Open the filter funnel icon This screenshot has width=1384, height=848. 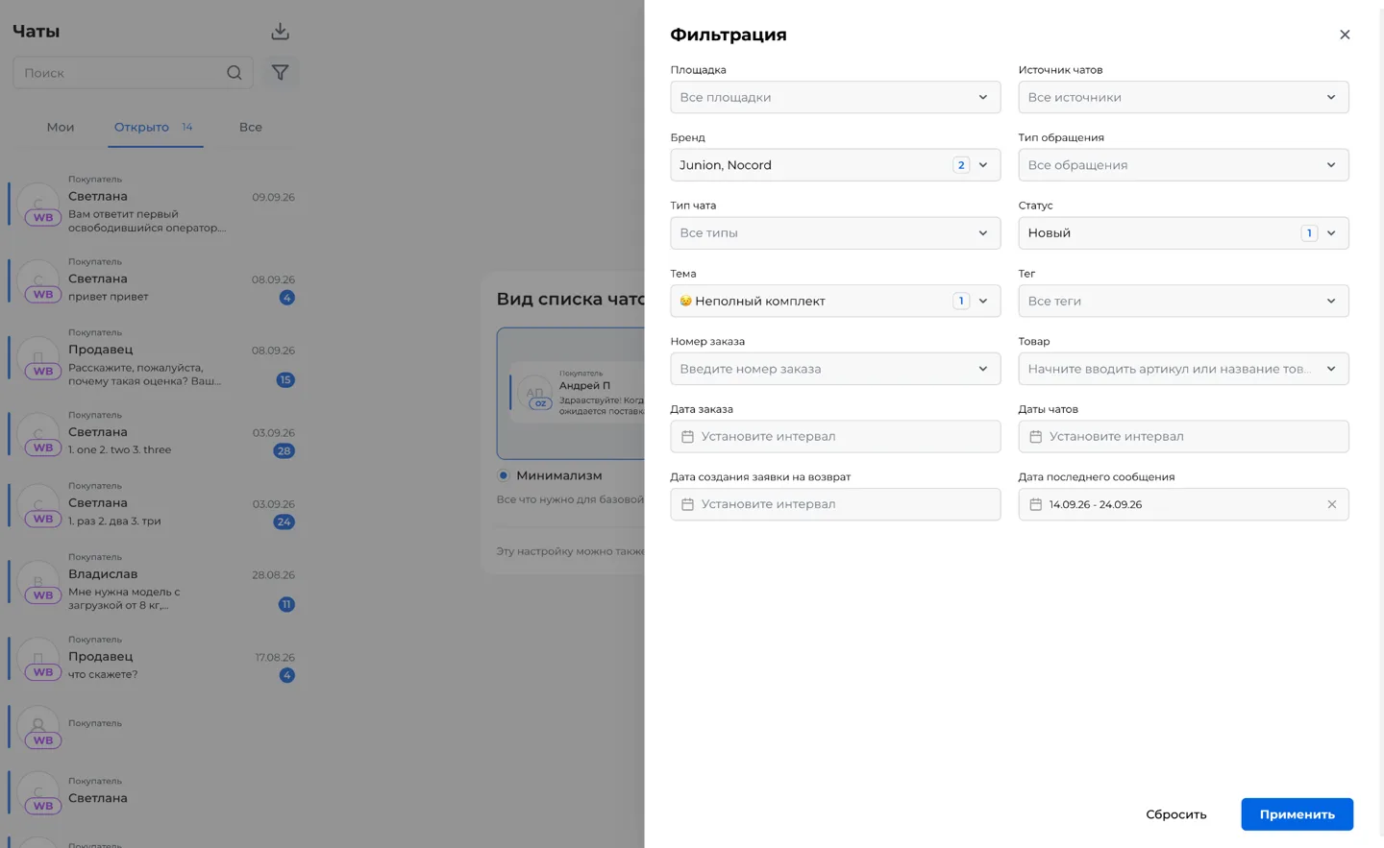click(280, 73)
